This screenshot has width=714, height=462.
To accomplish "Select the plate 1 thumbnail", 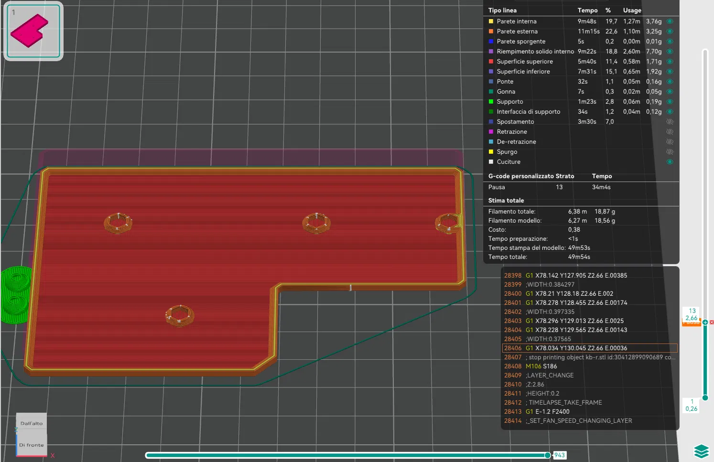I will [33, 32].
